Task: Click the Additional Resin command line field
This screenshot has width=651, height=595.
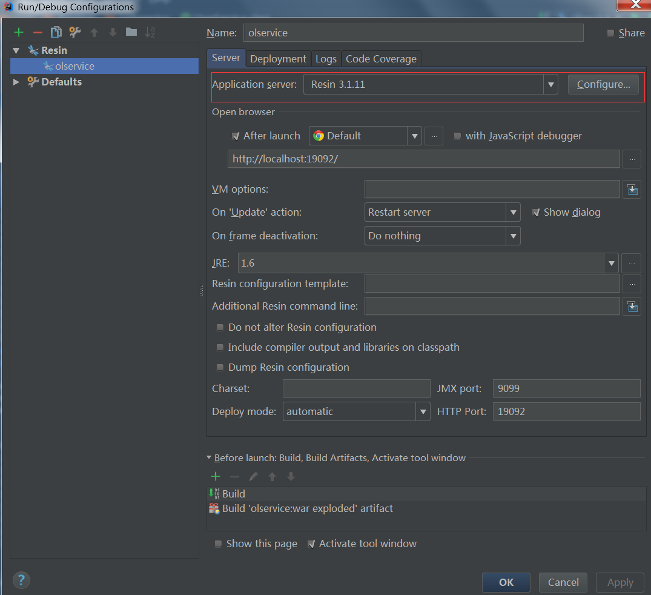Action: 492,307
